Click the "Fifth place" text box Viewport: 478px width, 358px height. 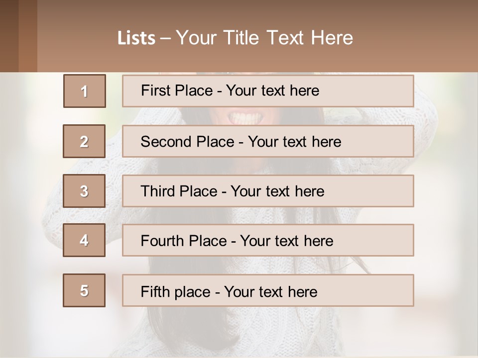268,290
